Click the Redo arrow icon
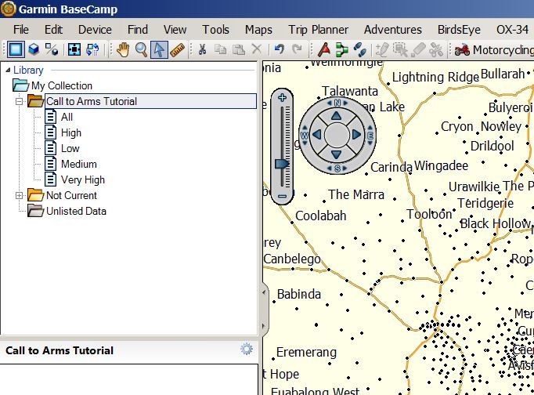This screenshot has width=534, height=395. pos(297,49)
